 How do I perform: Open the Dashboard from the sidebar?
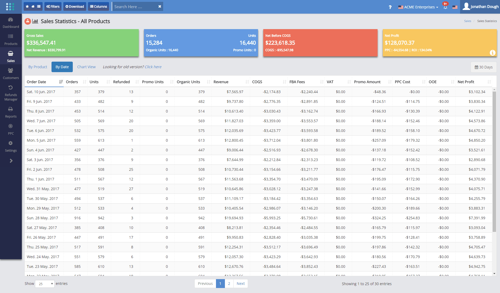(x=11, y=22)
